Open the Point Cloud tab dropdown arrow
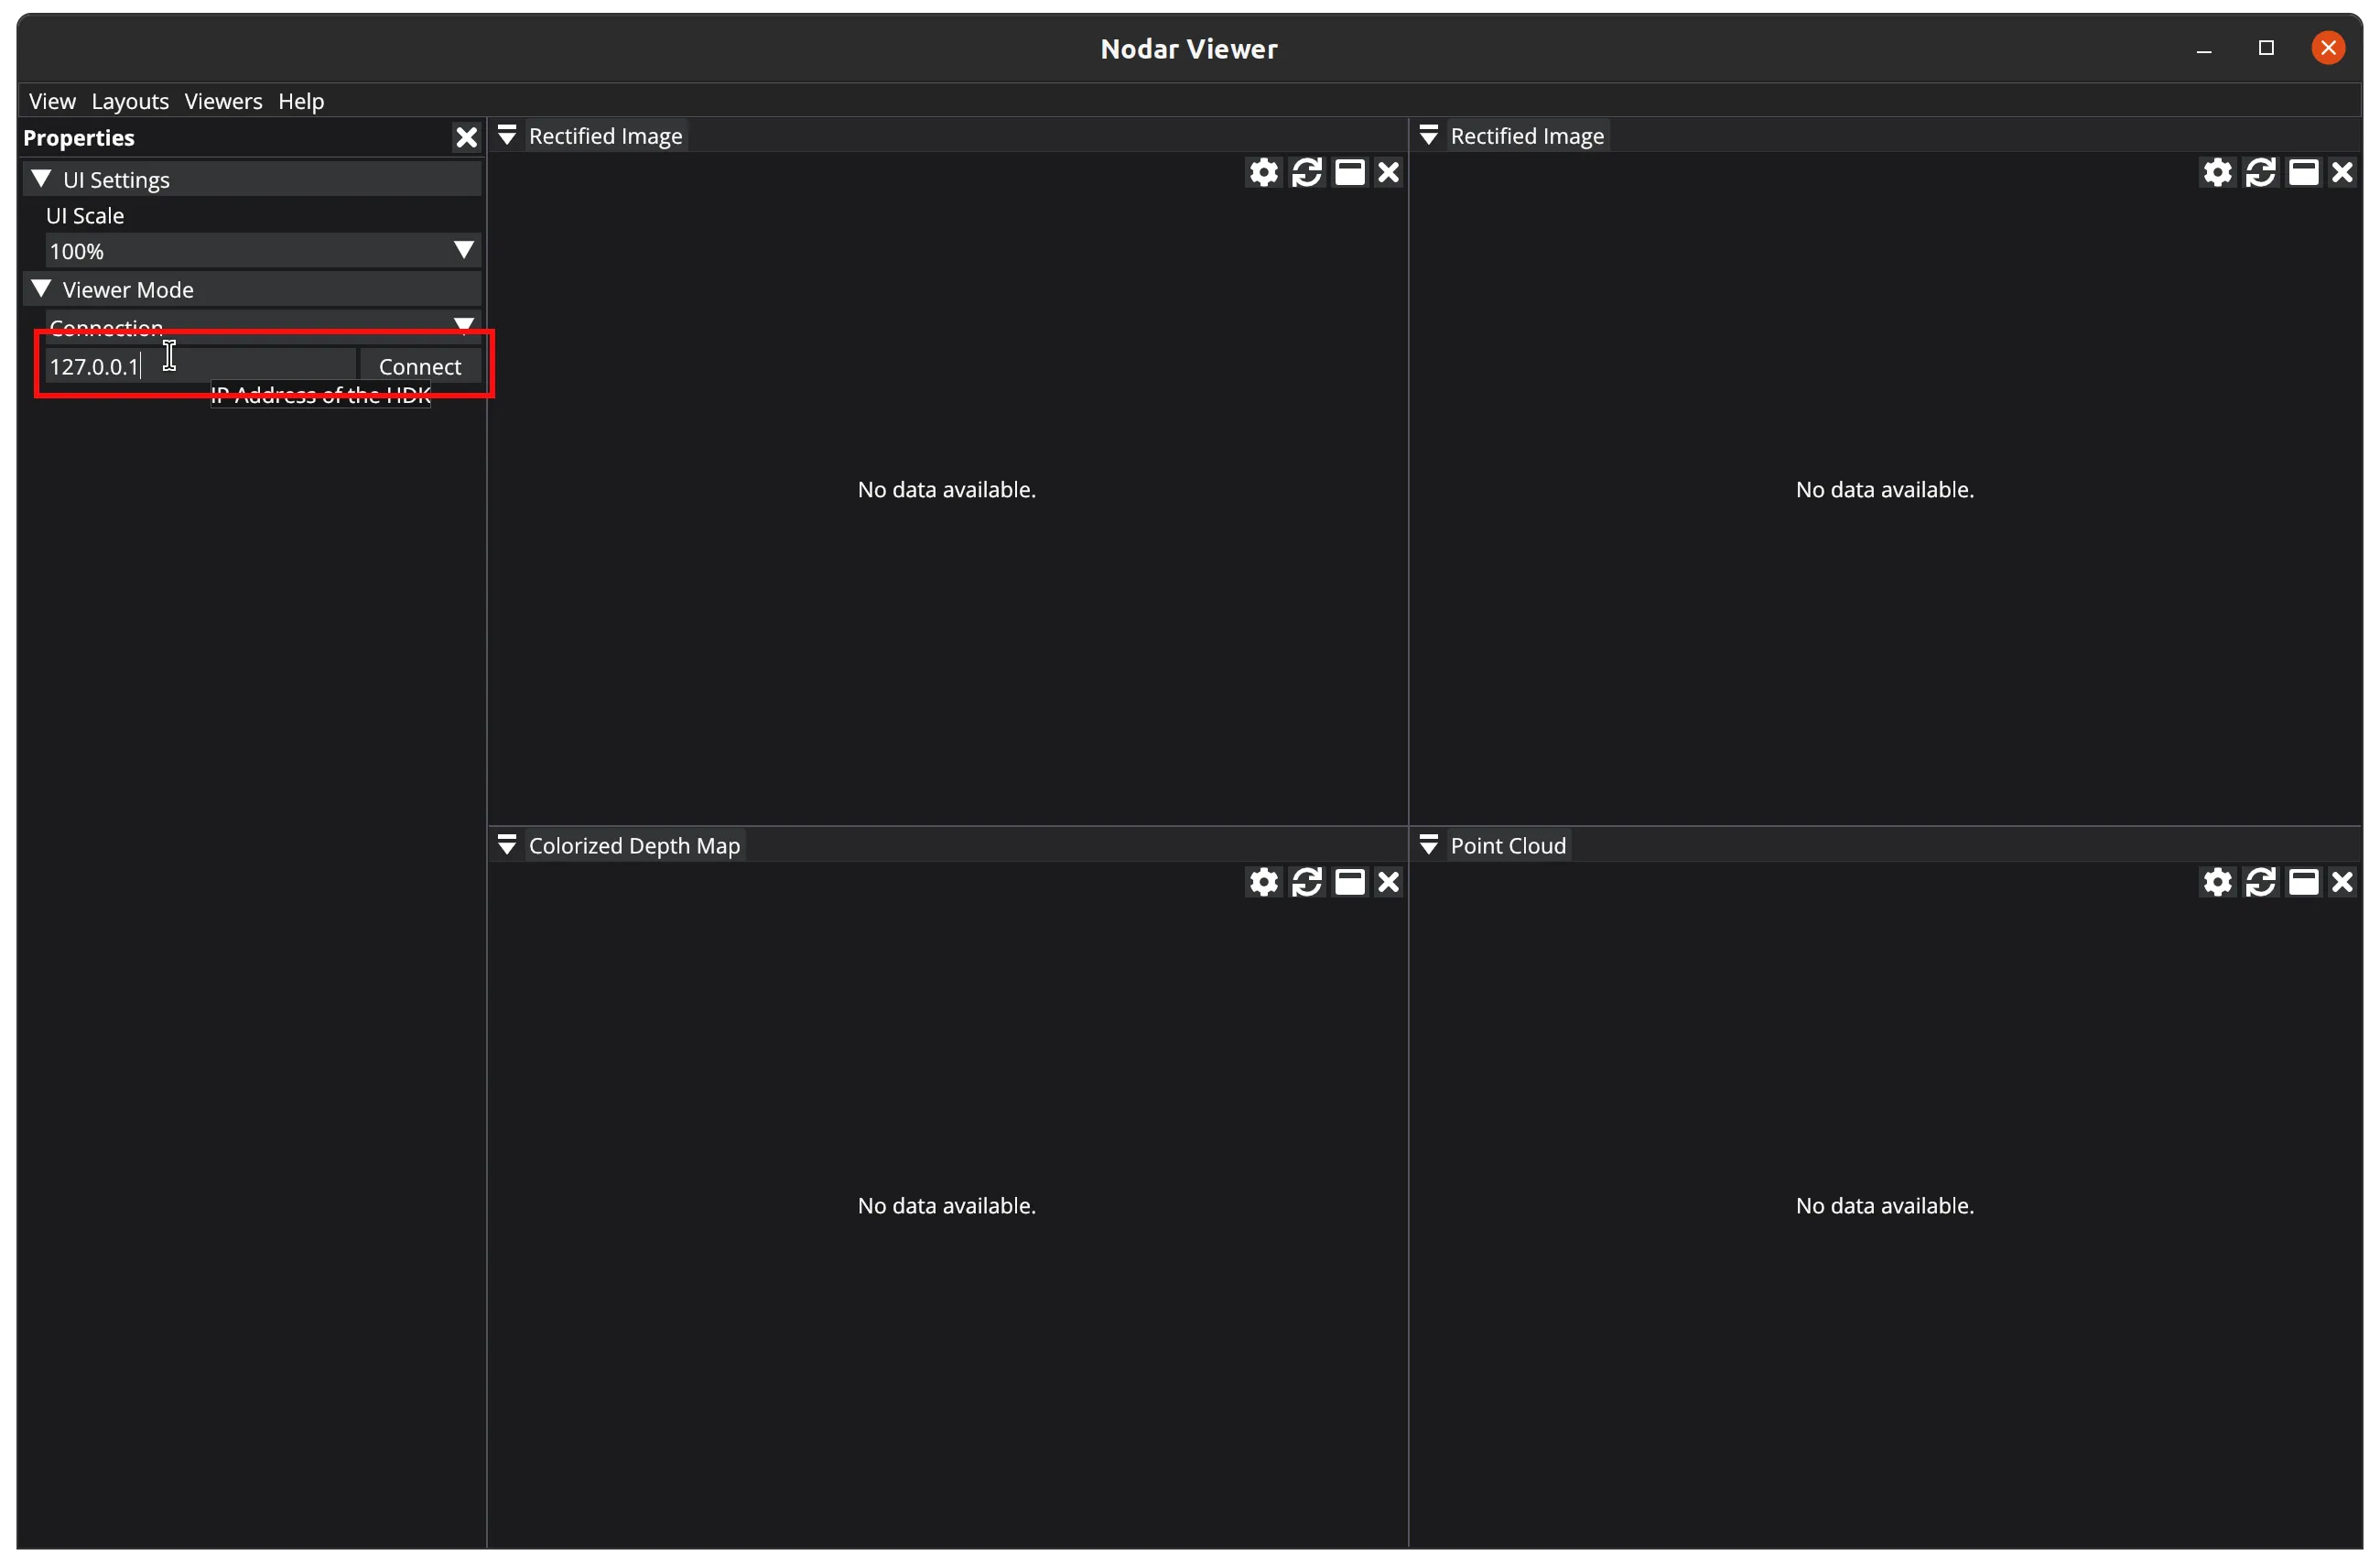The image size is (2380, 1566). [1429, 845]
